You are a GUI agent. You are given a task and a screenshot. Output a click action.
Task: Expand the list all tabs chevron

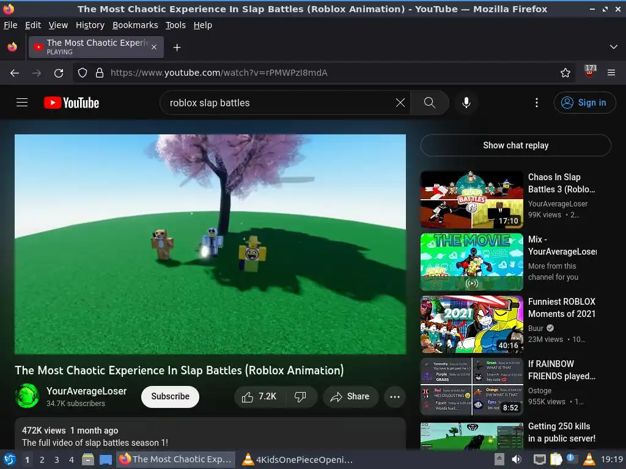pos(614,47)
